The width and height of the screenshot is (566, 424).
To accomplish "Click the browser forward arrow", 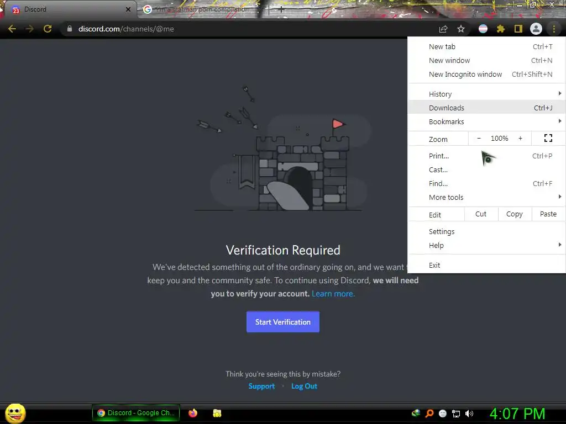I will click(30, 29).
